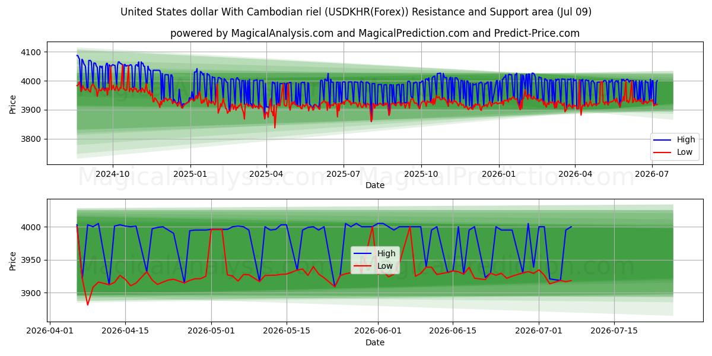Click the 2026-07-15 date tick on the lower chart
Image resolution: width=712 pixels, height=356 pixels.
[x=615, y=331]
